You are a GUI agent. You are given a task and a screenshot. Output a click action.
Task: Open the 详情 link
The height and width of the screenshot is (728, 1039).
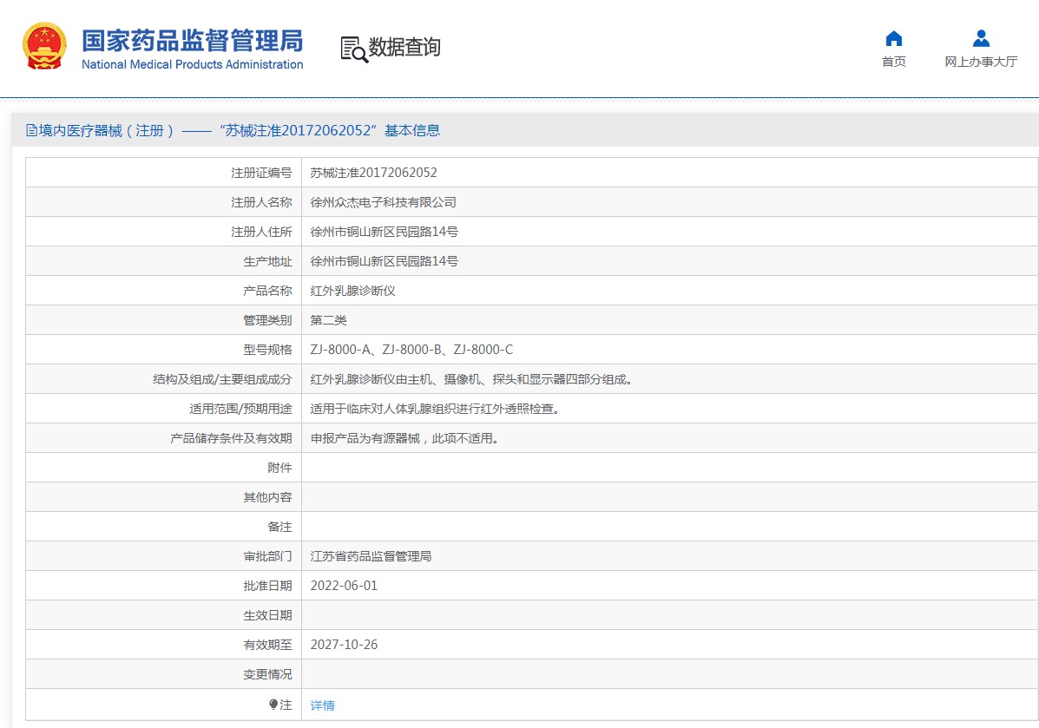pyautogui.click(x=322, y=705)
